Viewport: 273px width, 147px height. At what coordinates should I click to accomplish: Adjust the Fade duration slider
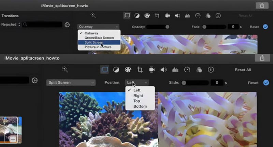214,27
